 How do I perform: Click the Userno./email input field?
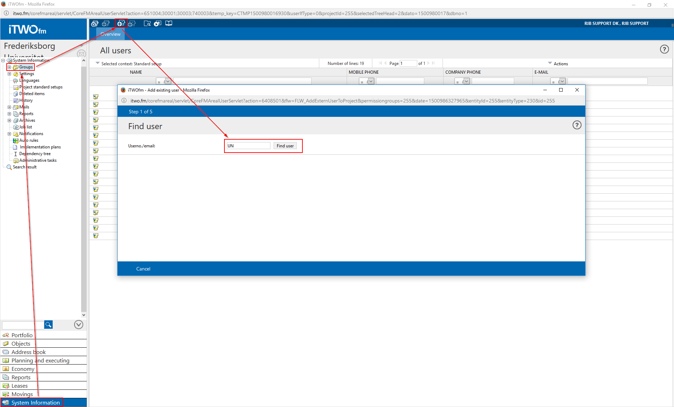(x=248, y=146)
